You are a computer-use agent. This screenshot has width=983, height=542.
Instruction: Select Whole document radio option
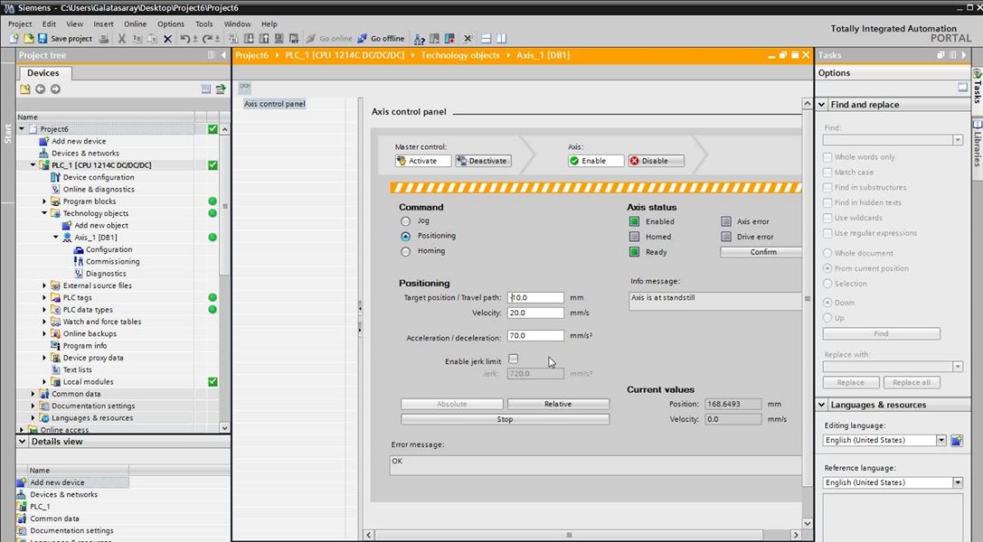coord(827,253)
